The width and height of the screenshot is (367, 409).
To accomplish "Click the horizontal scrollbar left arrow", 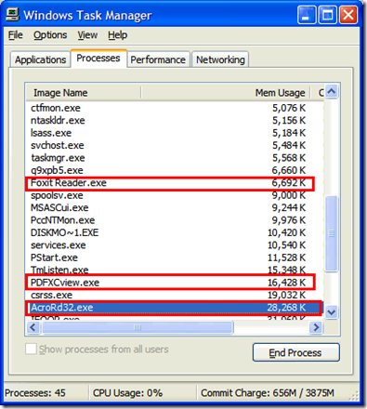I will click(x=33, y=327).
